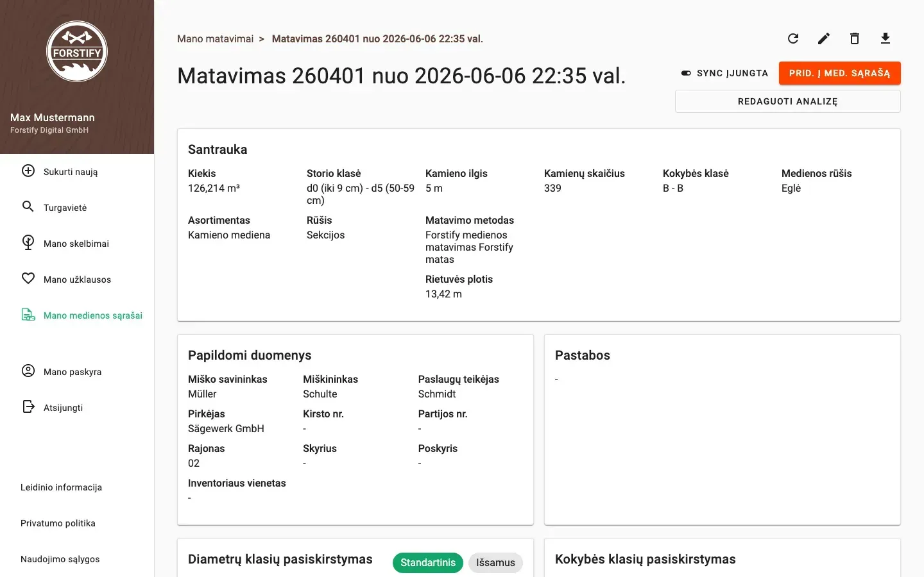Click the Asortimentas value Kamieno mediena

tap(229, 235)
